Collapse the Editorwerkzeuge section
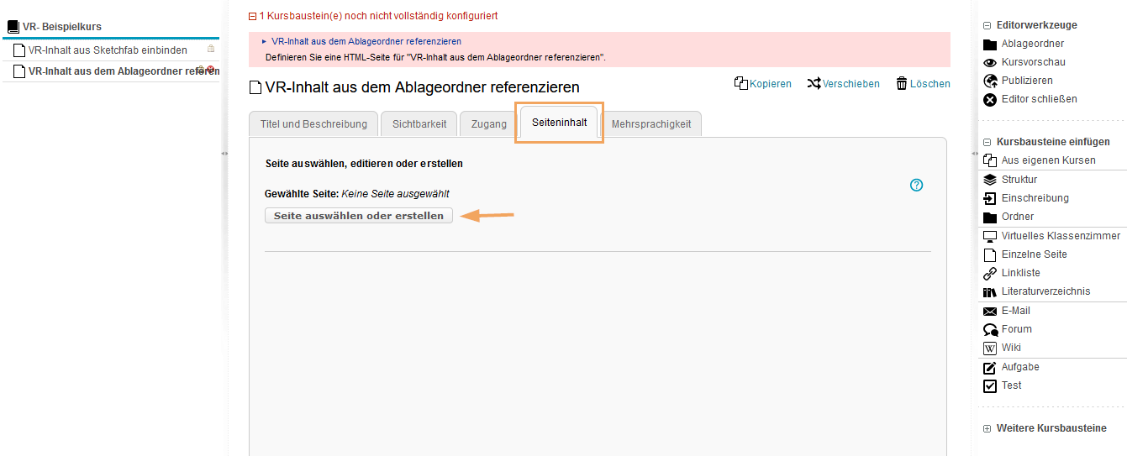Viewport: 1127px width, 456px height. point(987,26)
